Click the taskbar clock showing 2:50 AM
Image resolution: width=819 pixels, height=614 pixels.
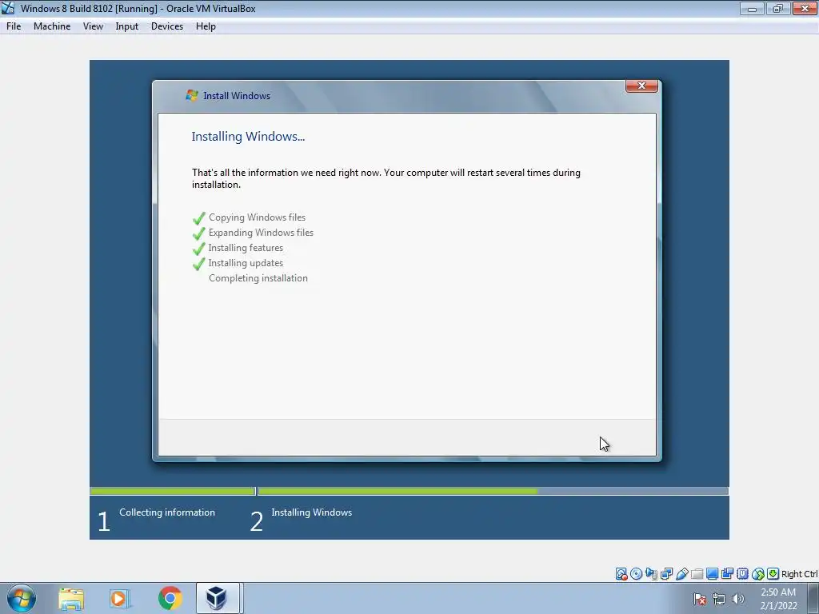[778, 599]
